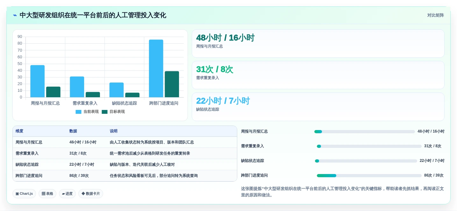Click the description starting 缺陷与版本
This screenshot has height=211, width=457.
[142, 165]
